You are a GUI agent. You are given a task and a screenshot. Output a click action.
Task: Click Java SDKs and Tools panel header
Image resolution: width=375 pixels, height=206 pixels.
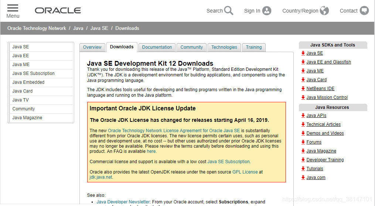333,45
